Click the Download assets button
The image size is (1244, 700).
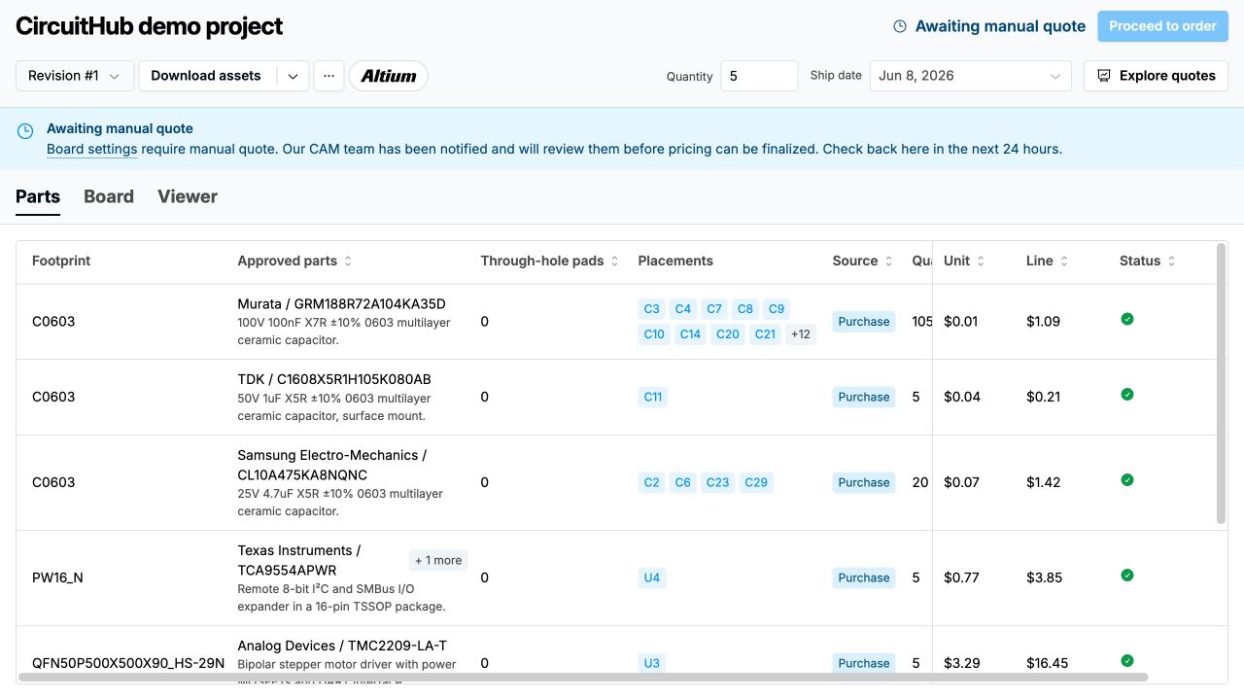206,76
